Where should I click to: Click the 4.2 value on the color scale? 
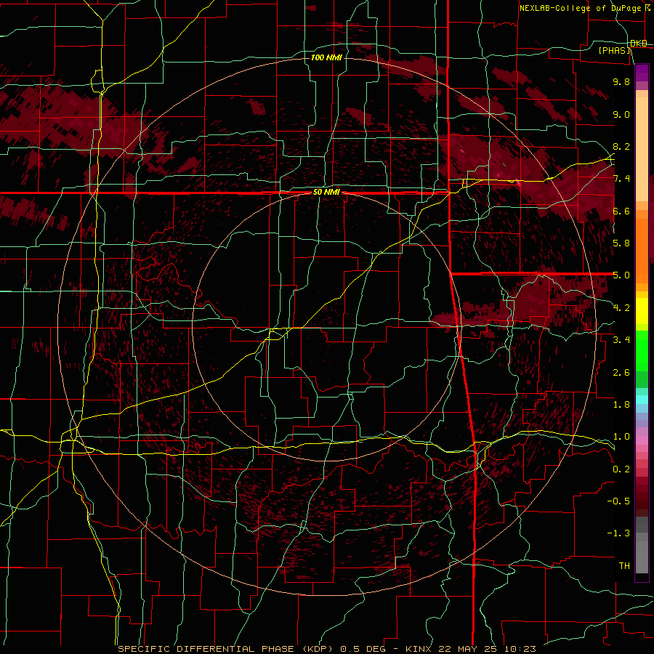[x=621, y=308]
